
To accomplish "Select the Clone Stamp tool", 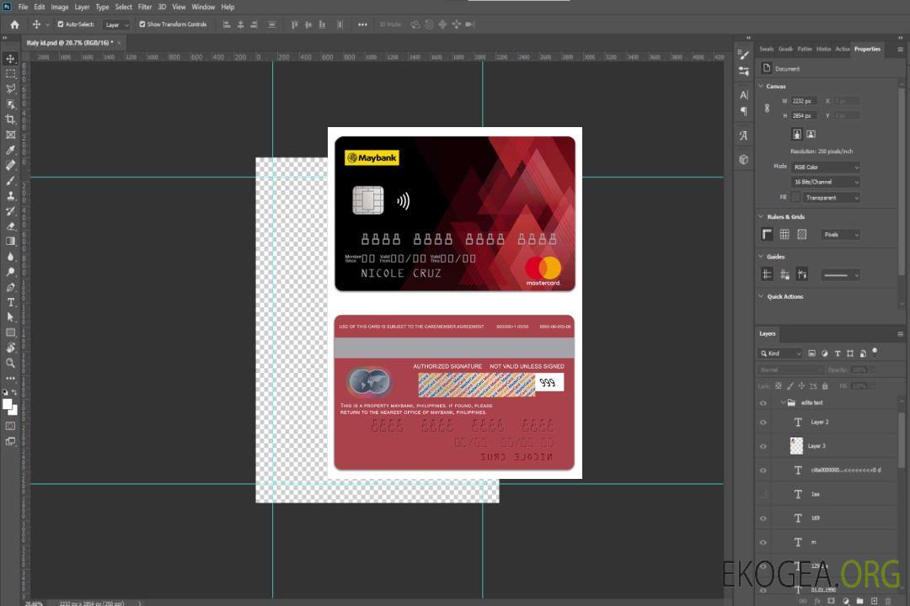I will [10, 195].
